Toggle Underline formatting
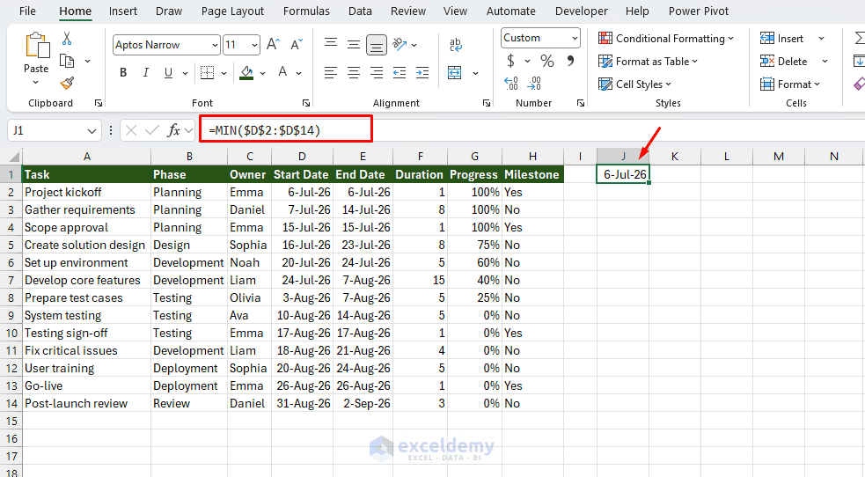 tap(168, 72)
